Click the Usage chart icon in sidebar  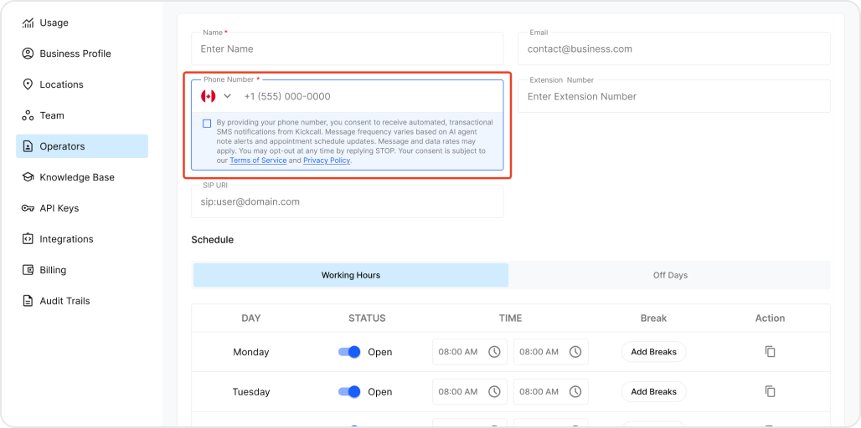28,23
